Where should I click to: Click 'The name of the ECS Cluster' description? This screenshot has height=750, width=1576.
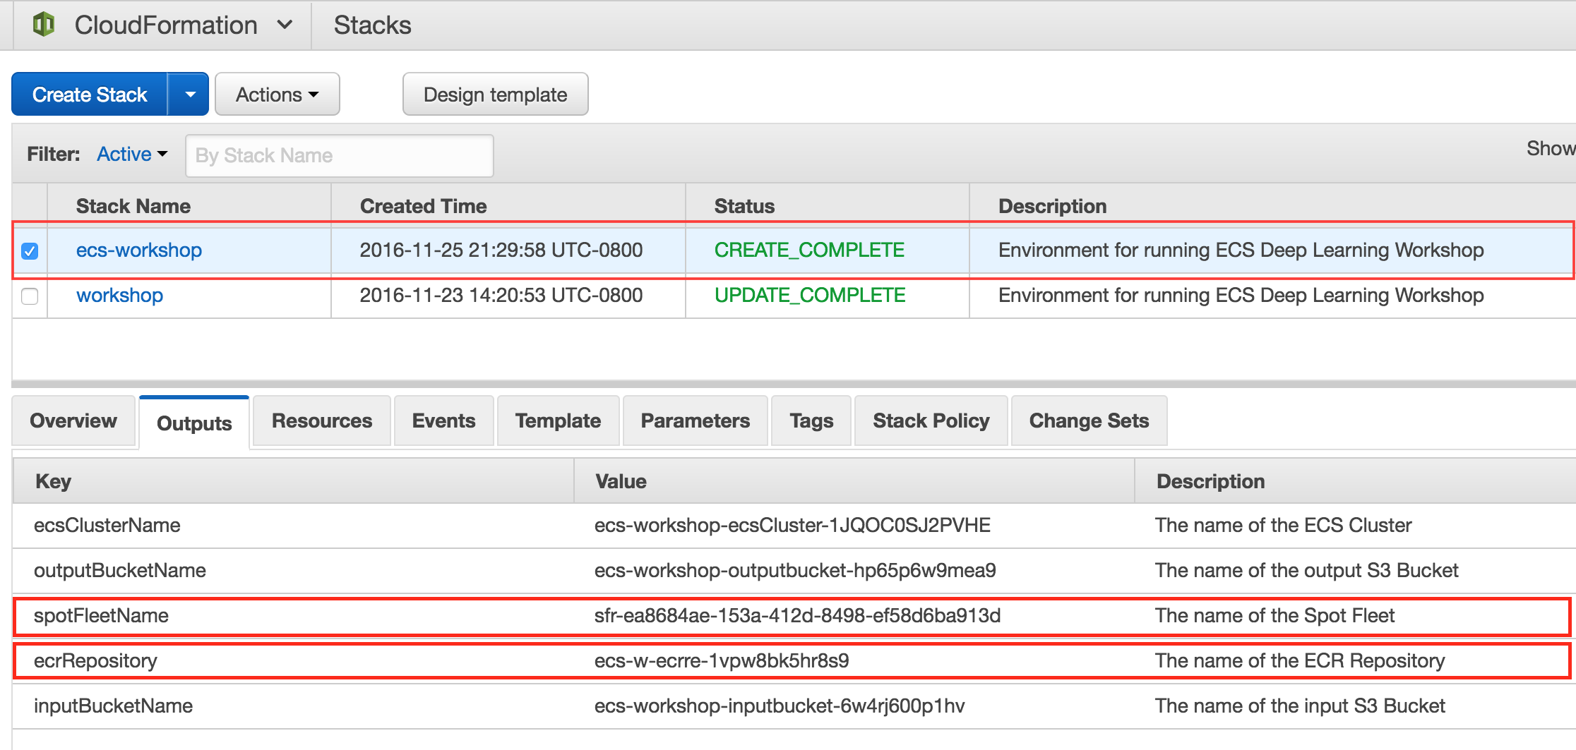[x=1283, y=525]
